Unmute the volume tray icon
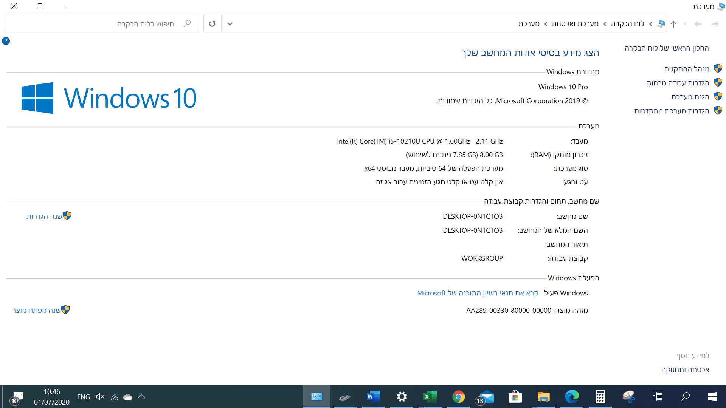726x408 pixels. coord(100,397)
